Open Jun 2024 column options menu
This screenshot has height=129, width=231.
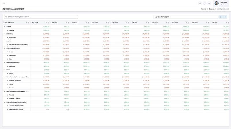(x=68, y=23)
